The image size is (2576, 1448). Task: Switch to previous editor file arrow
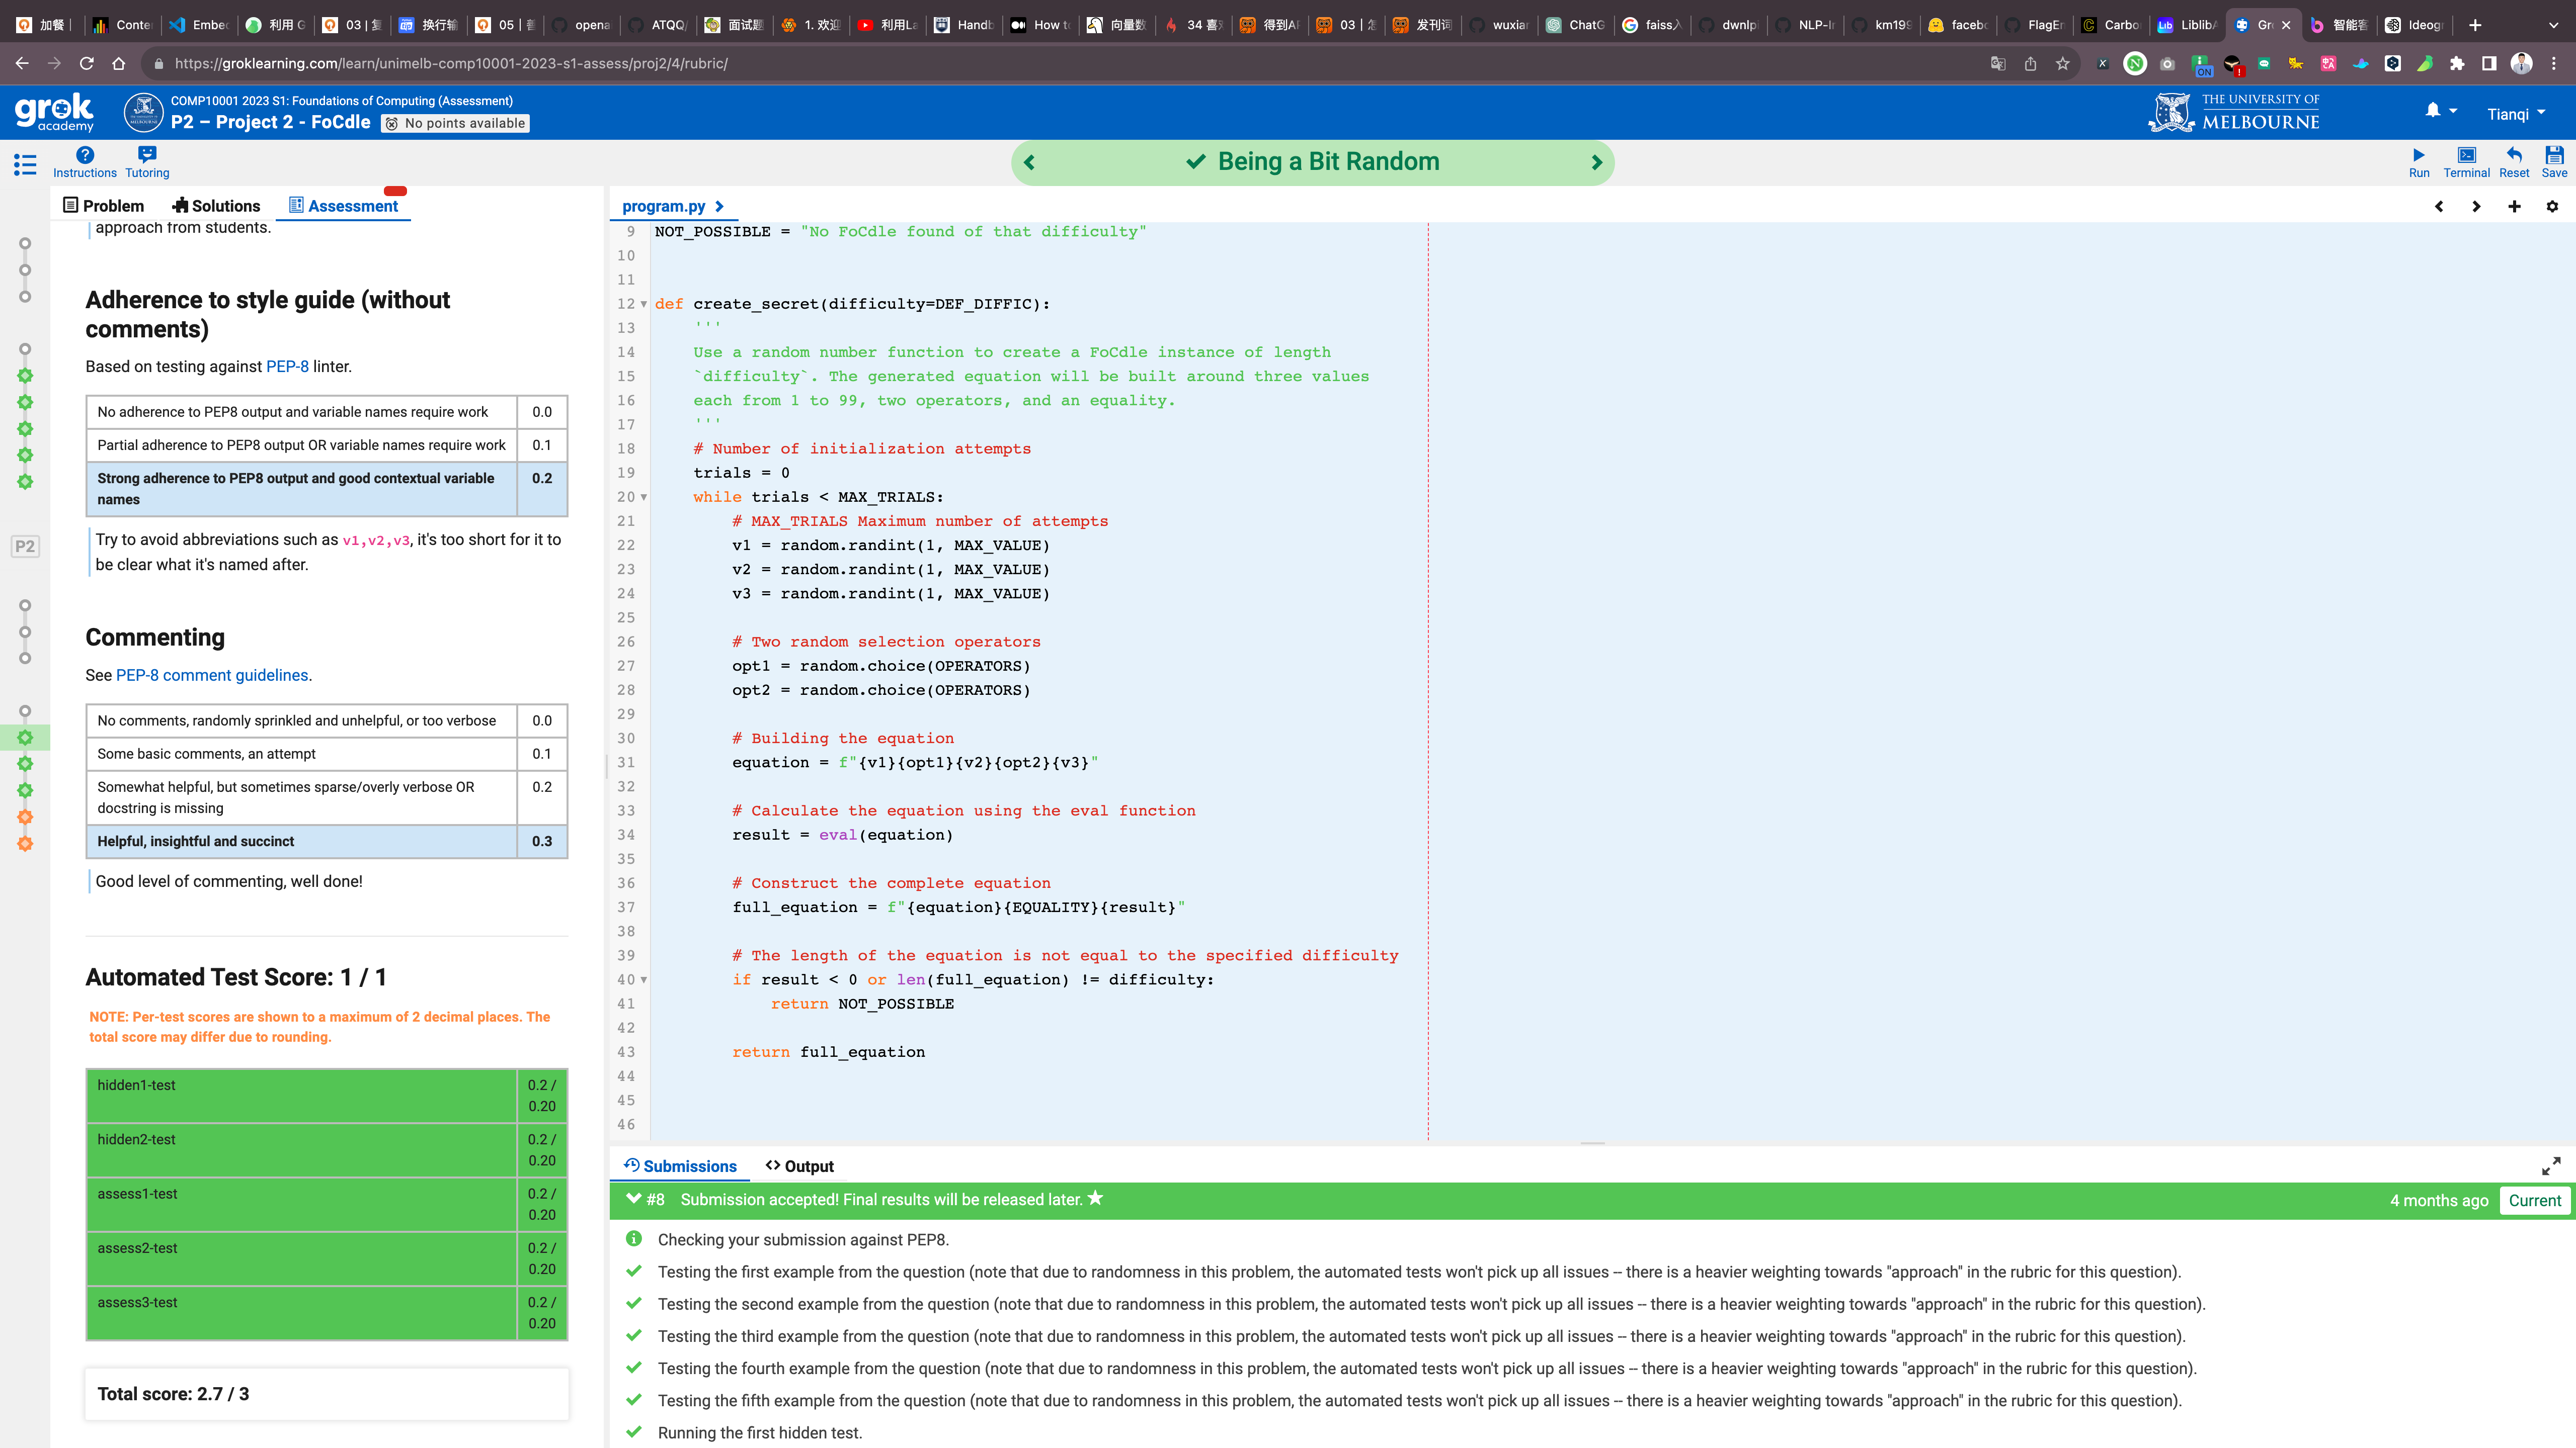pyautogui.click(x=2439, y=206)
